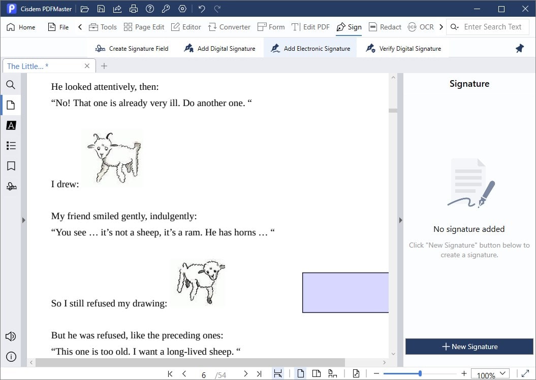Select the multi-page layout view icon
The image size is (536, 380).
tap(332, 374)
